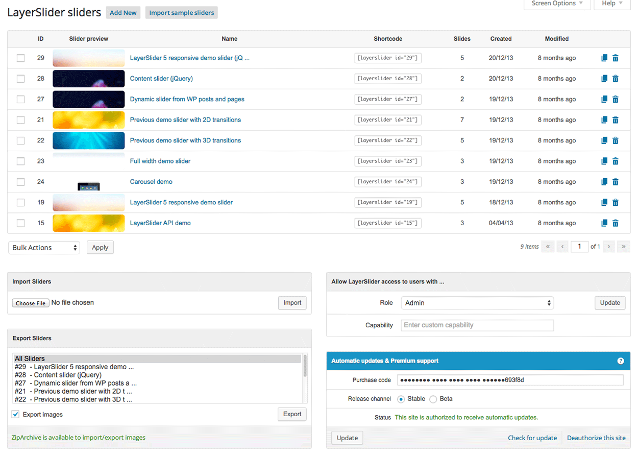638x455 pixels.
Task: Select checkbox for slider ID 21
Action: pos(20,120)
